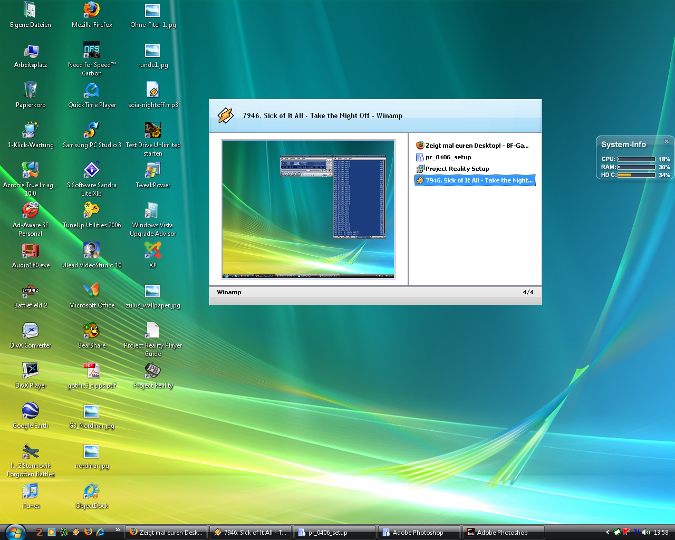The width and height of the screenshot is (675, 540).
Task: Open the Windows Start orb
Action: click(x=15, y=532)
